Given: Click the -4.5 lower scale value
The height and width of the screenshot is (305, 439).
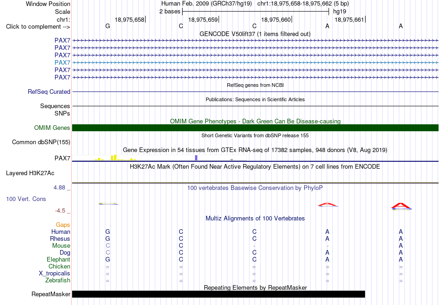Looking at the screenshot, I should (60, 211).
